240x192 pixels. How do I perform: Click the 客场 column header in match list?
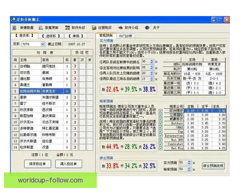(x=52, y=60)
